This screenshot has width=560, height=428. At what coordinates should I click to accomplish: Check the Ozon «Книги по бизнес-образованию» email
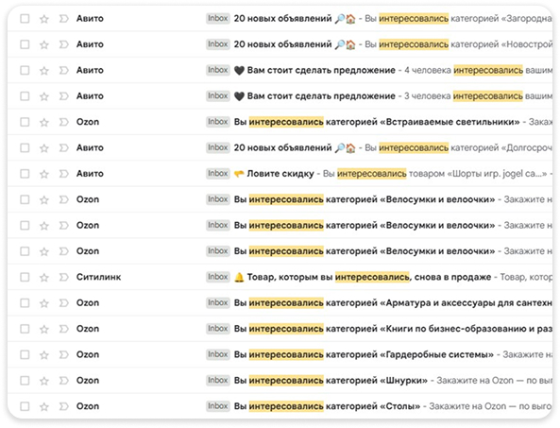click(25, 329)
